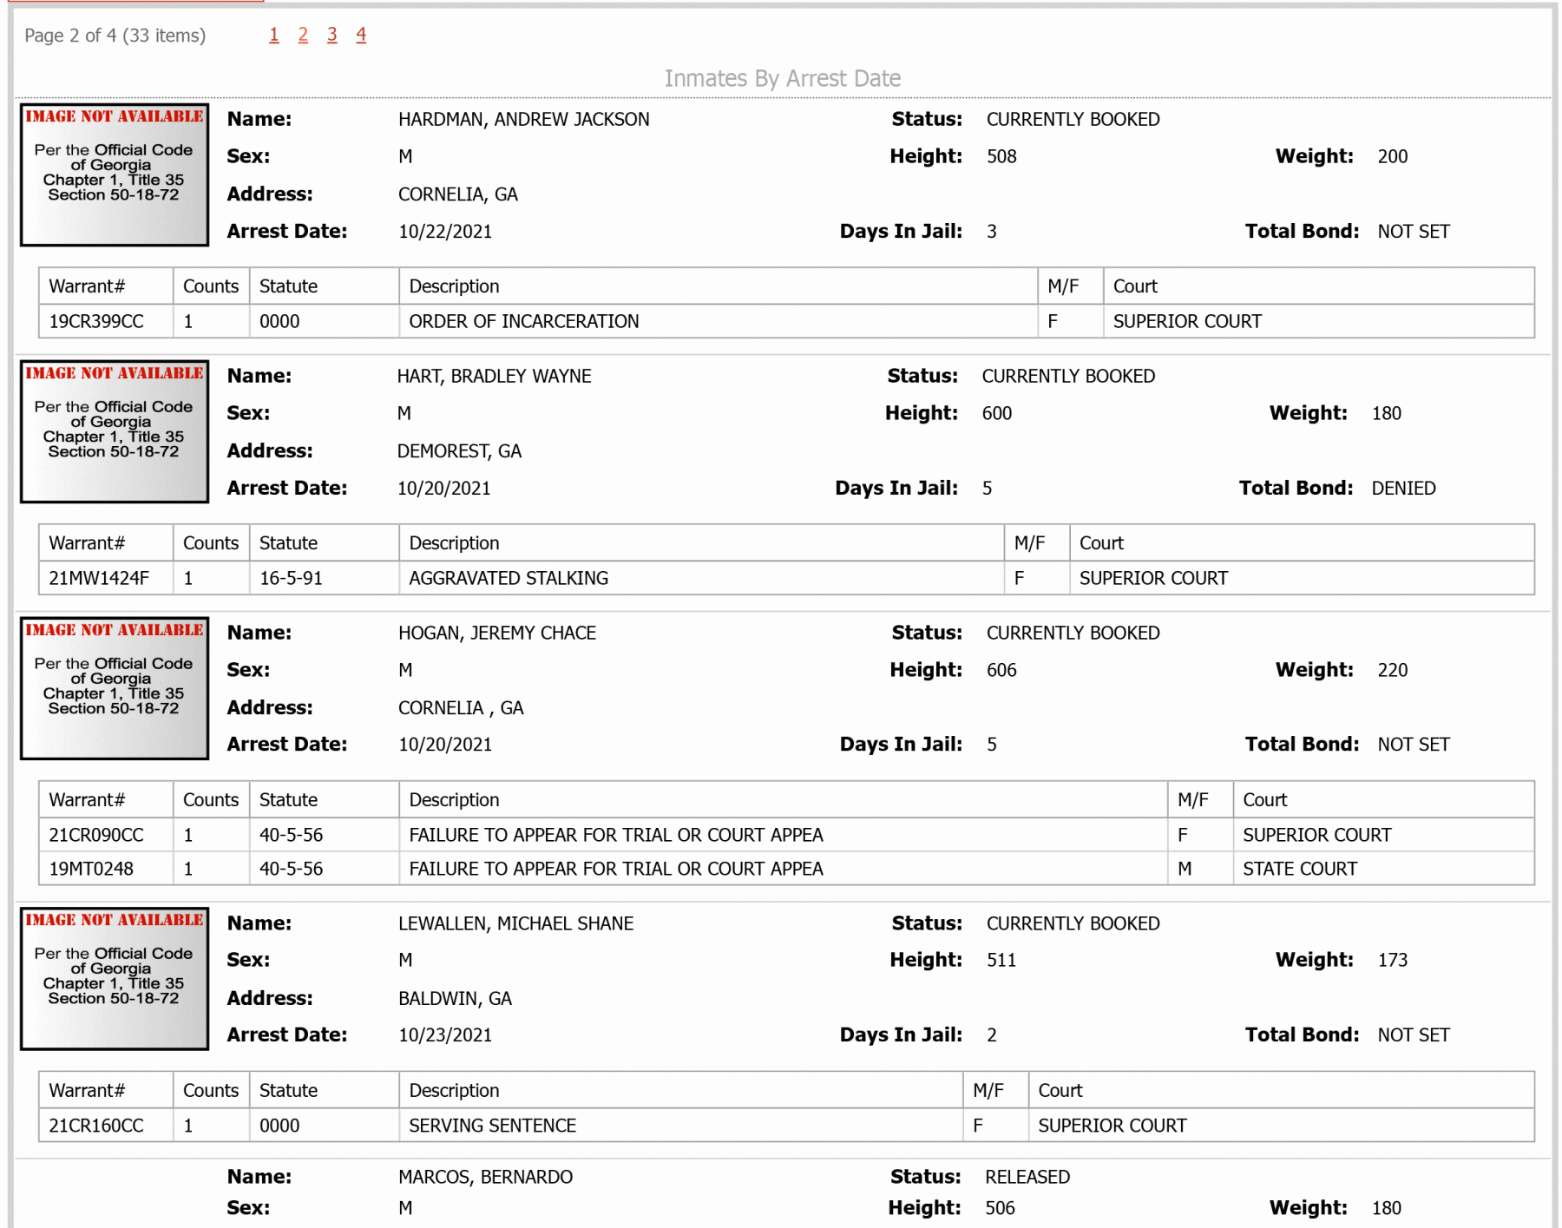The image size is (1562, 1228).
Task: Click the STATE COURT cell for 19MT0248
Action: 1383,869
